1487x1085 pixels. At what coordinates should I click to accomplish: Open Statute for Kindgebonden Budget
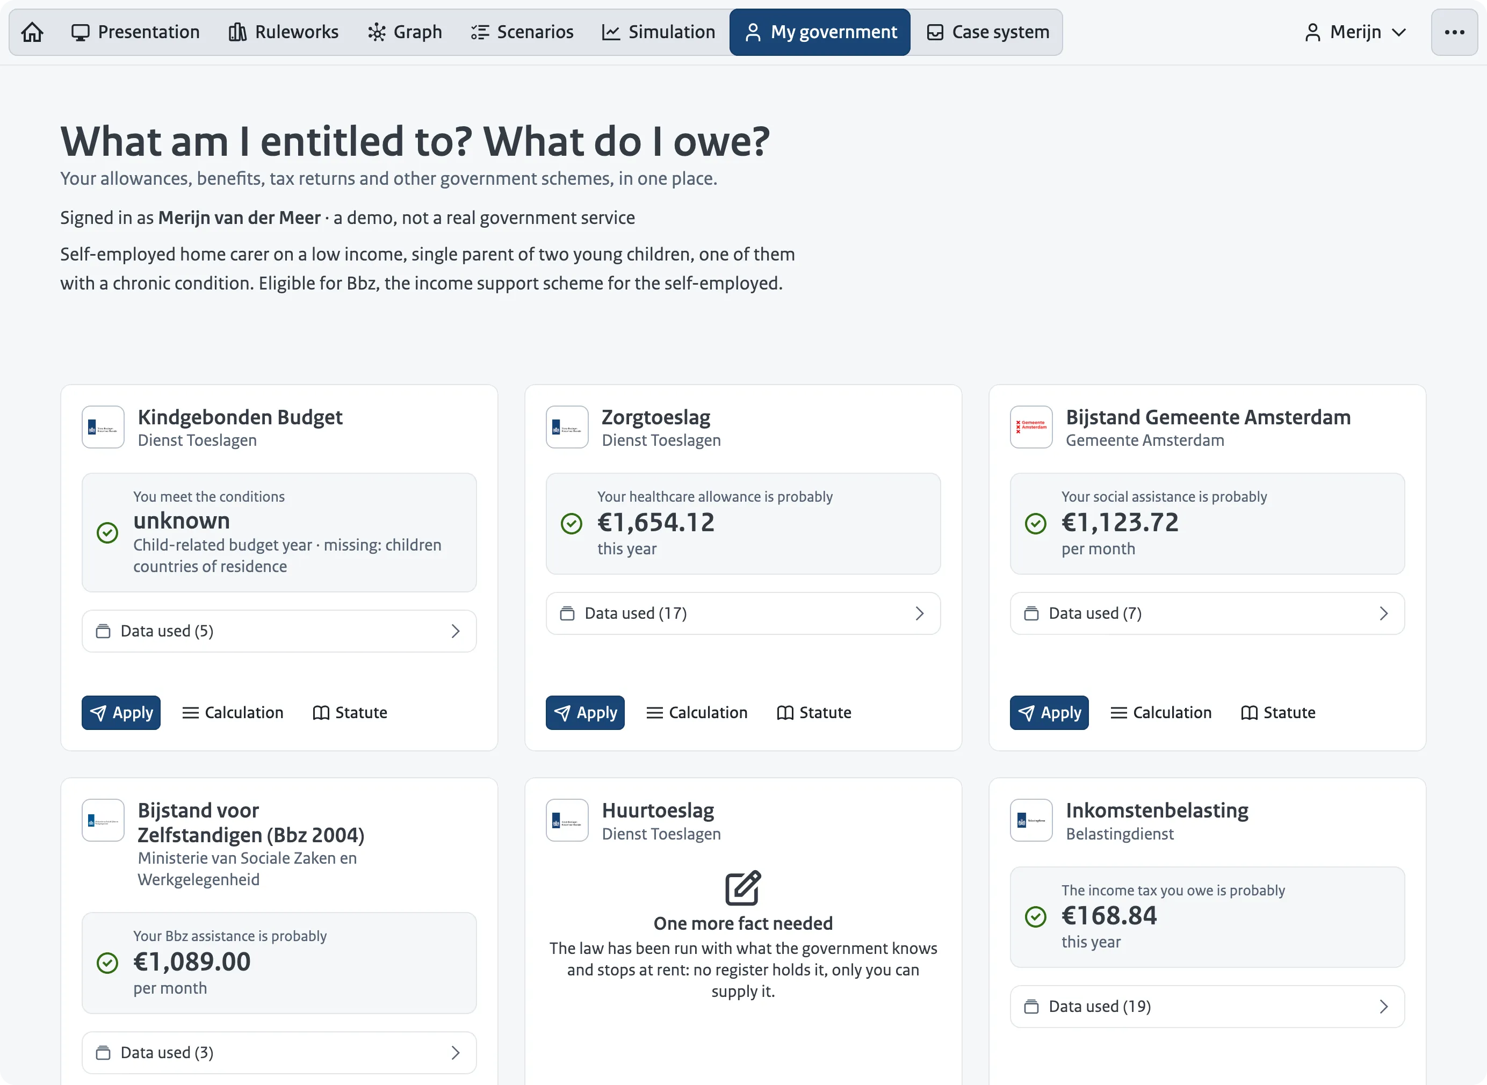click(350, 713)
